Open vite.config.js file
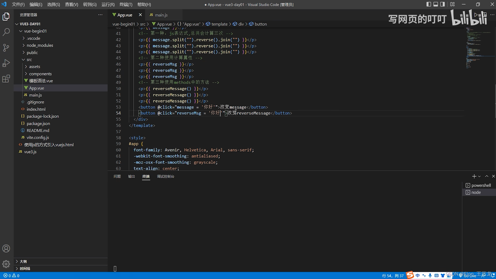 (x=61, y=137)
